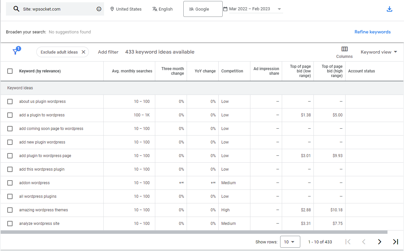This screenshot has height=251, width=404.
Task: Go to the next page arrow
Action: tap(380, 242)
